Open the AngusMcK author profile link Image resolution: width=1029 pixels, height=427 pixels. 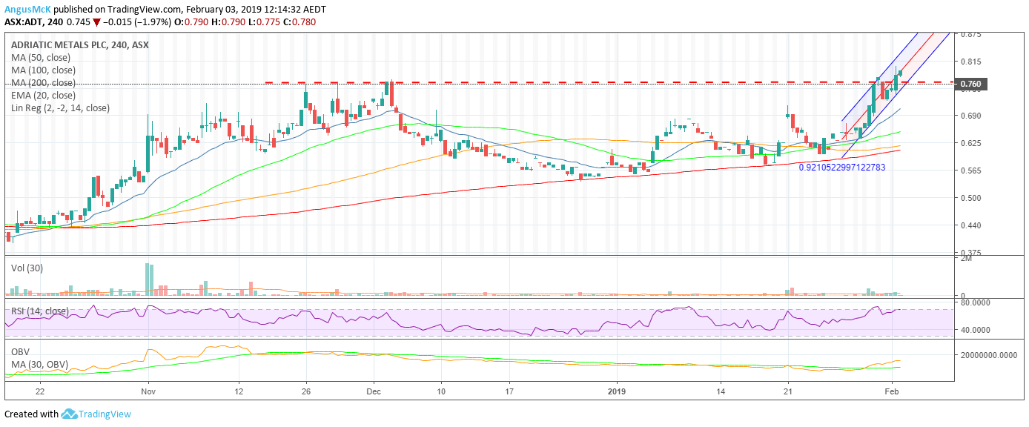click(28, 9)
